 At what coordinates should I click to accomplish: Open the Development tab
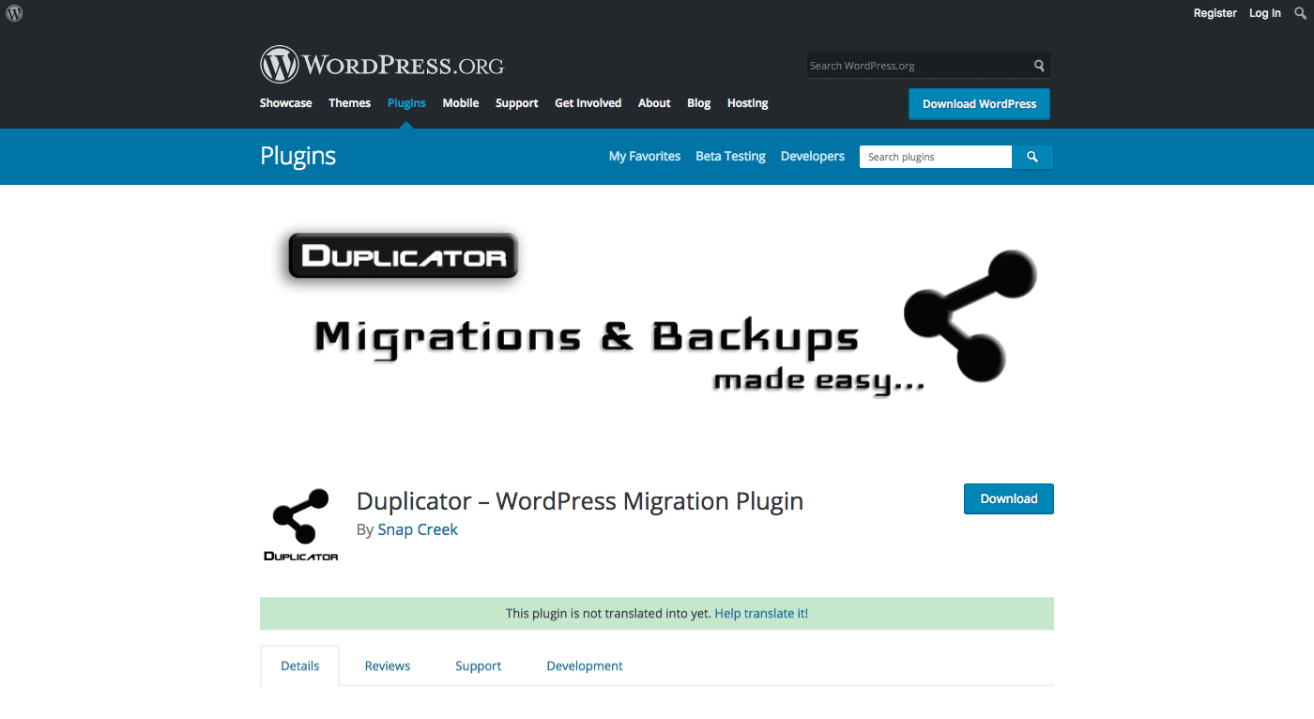(585, 665)
